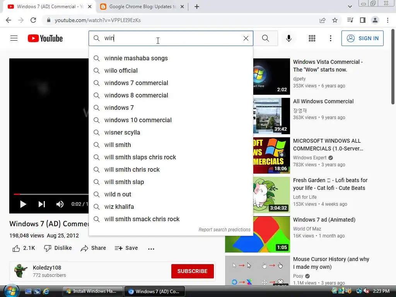Viewport: 396px width, 297px height.
Task: Click the video progress bar
Action: coord(51,194)
